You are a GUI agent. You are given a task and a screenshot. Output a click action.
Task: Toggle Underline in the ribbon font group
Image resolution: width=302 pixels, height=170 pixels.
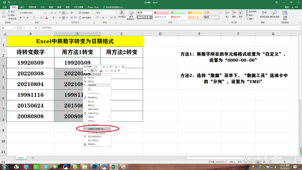pos(28,18)
